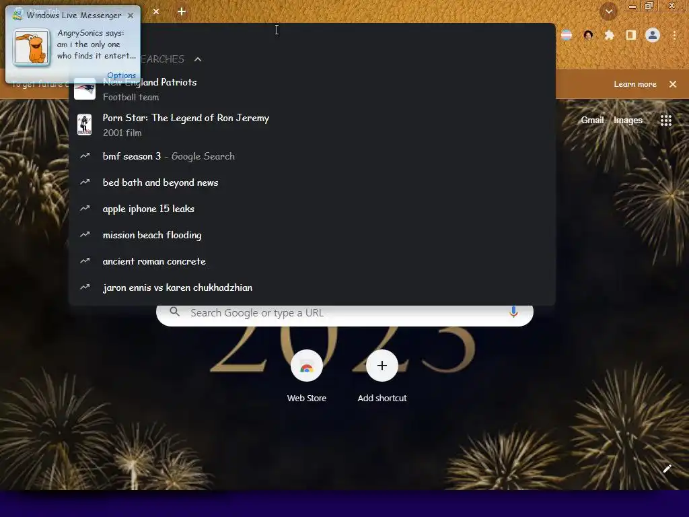Open Chrome three-dot menu
689x517 pixels.
674,35
